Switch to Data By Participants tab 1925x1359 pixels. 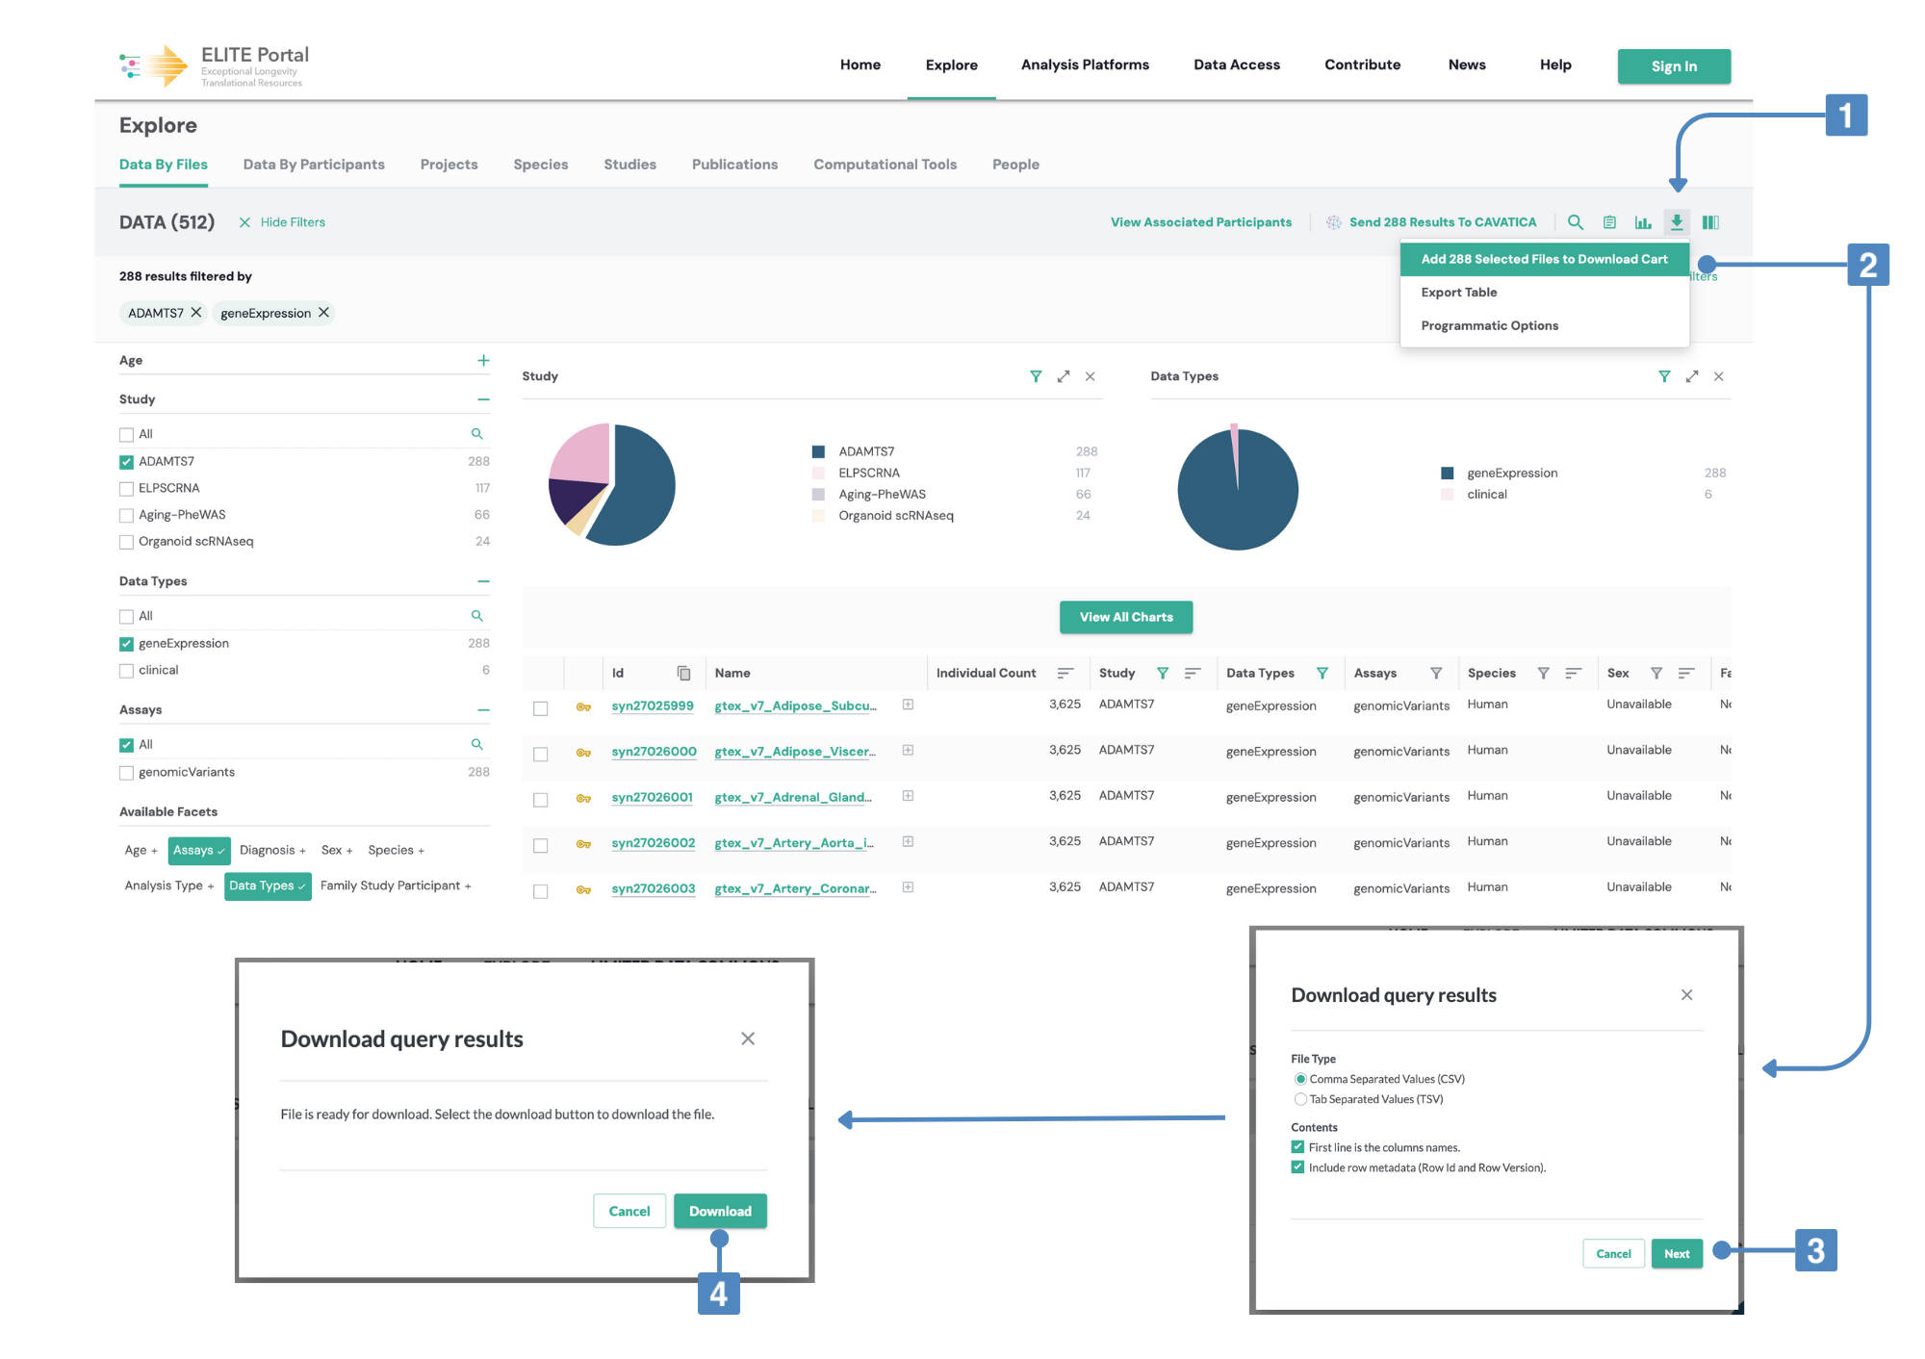pos(314,165)
